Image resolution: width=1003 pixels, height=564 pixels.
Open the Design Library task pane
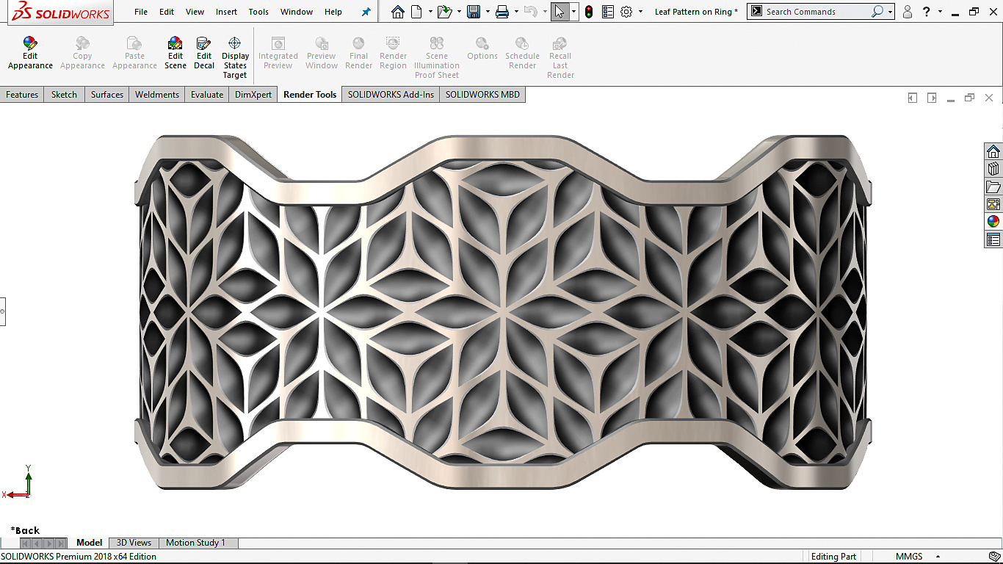[x=993, y=169]
